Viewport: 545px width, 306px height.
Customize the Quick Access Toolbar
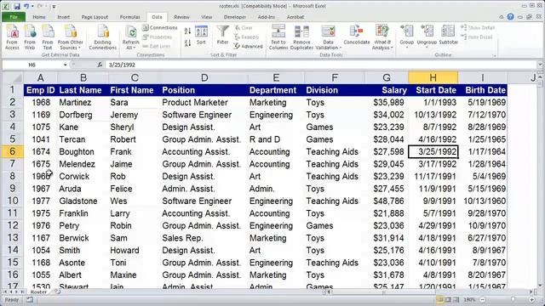[54, 6]
